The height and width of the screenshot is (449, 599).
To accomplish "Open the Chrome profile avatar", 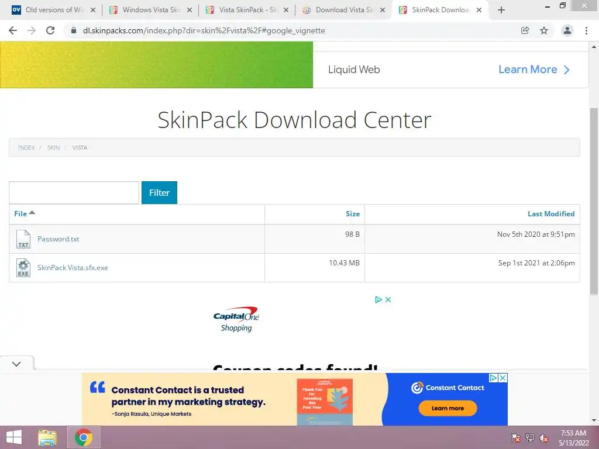I will 567,30.
